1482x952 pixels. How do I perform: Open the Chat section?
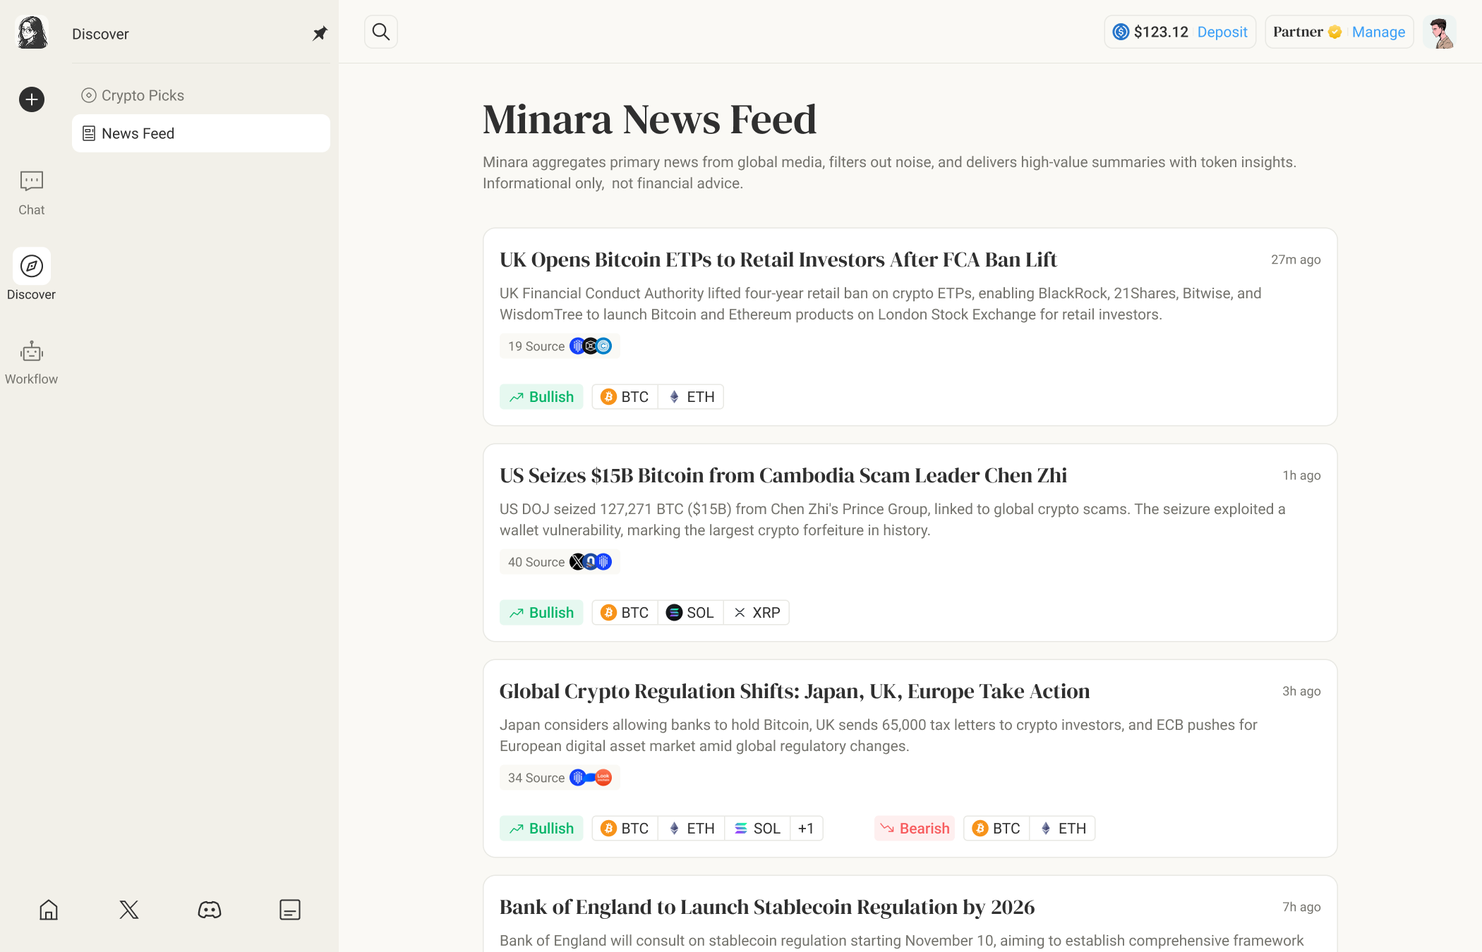point(32,193)
